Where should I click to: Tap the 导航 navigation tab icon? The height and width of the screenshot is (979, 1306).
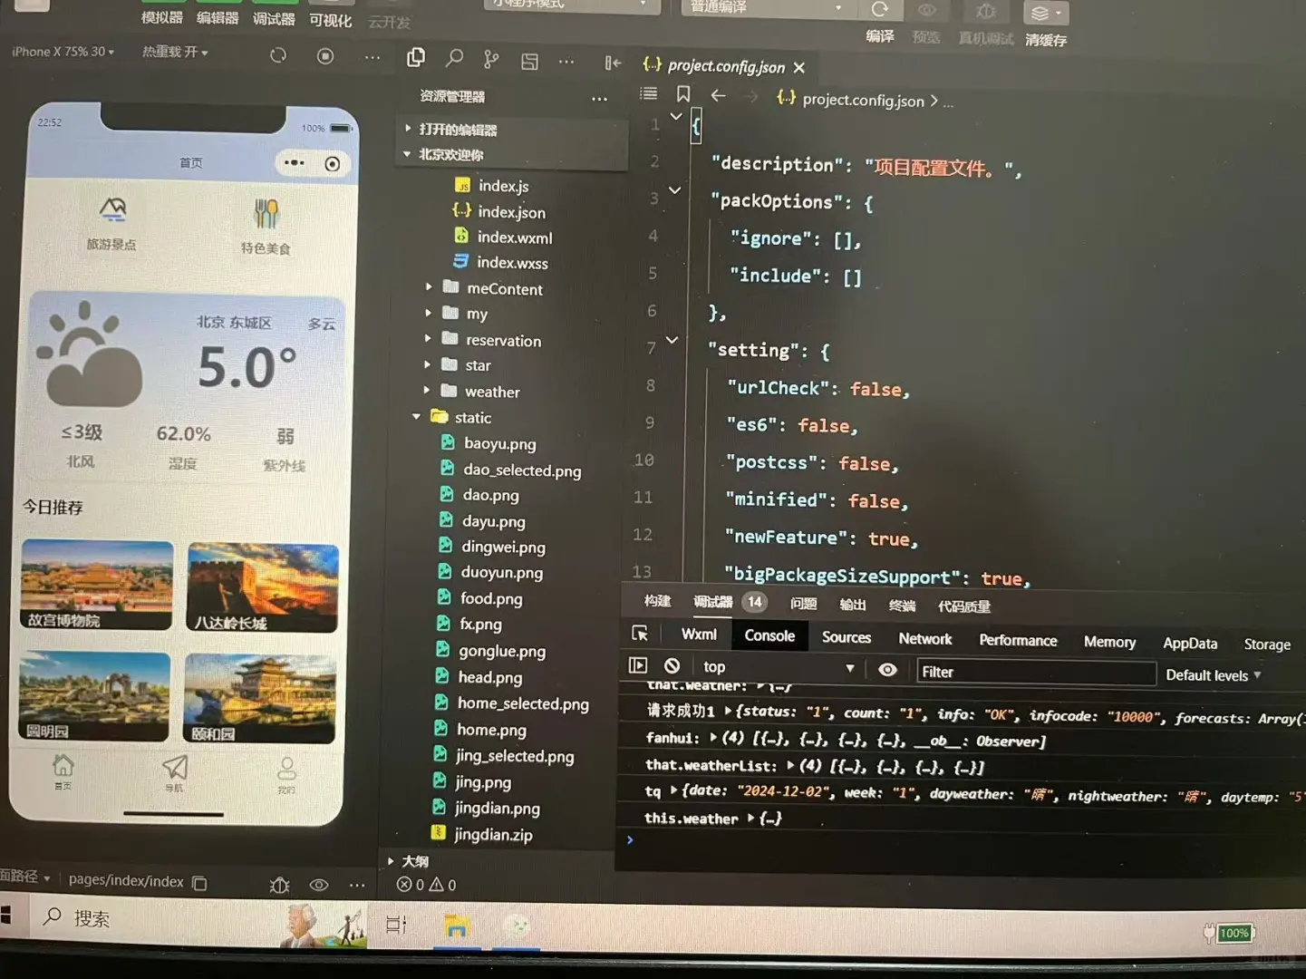click(175, 767)
